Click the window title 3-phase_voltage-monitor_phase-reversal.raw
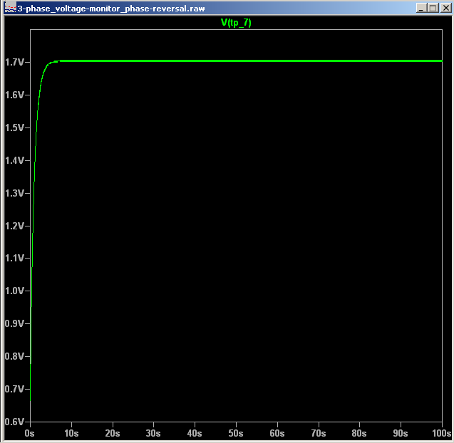This screenshot has height=443, width=454. click(x=111, y=9)
